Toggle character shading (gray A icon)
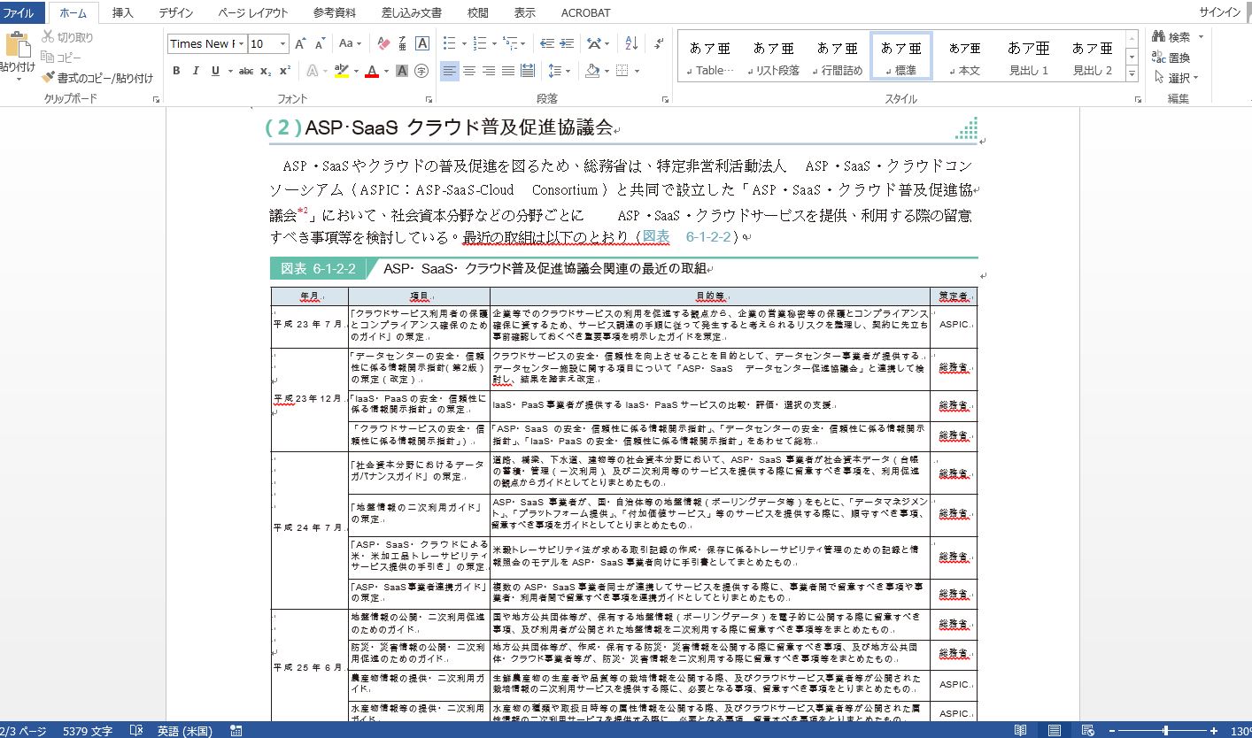The width and height of the screenshot is (1252, 738). tap(402, 71)
